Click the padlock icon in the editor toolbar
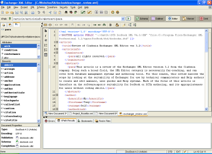 [117, 25]
